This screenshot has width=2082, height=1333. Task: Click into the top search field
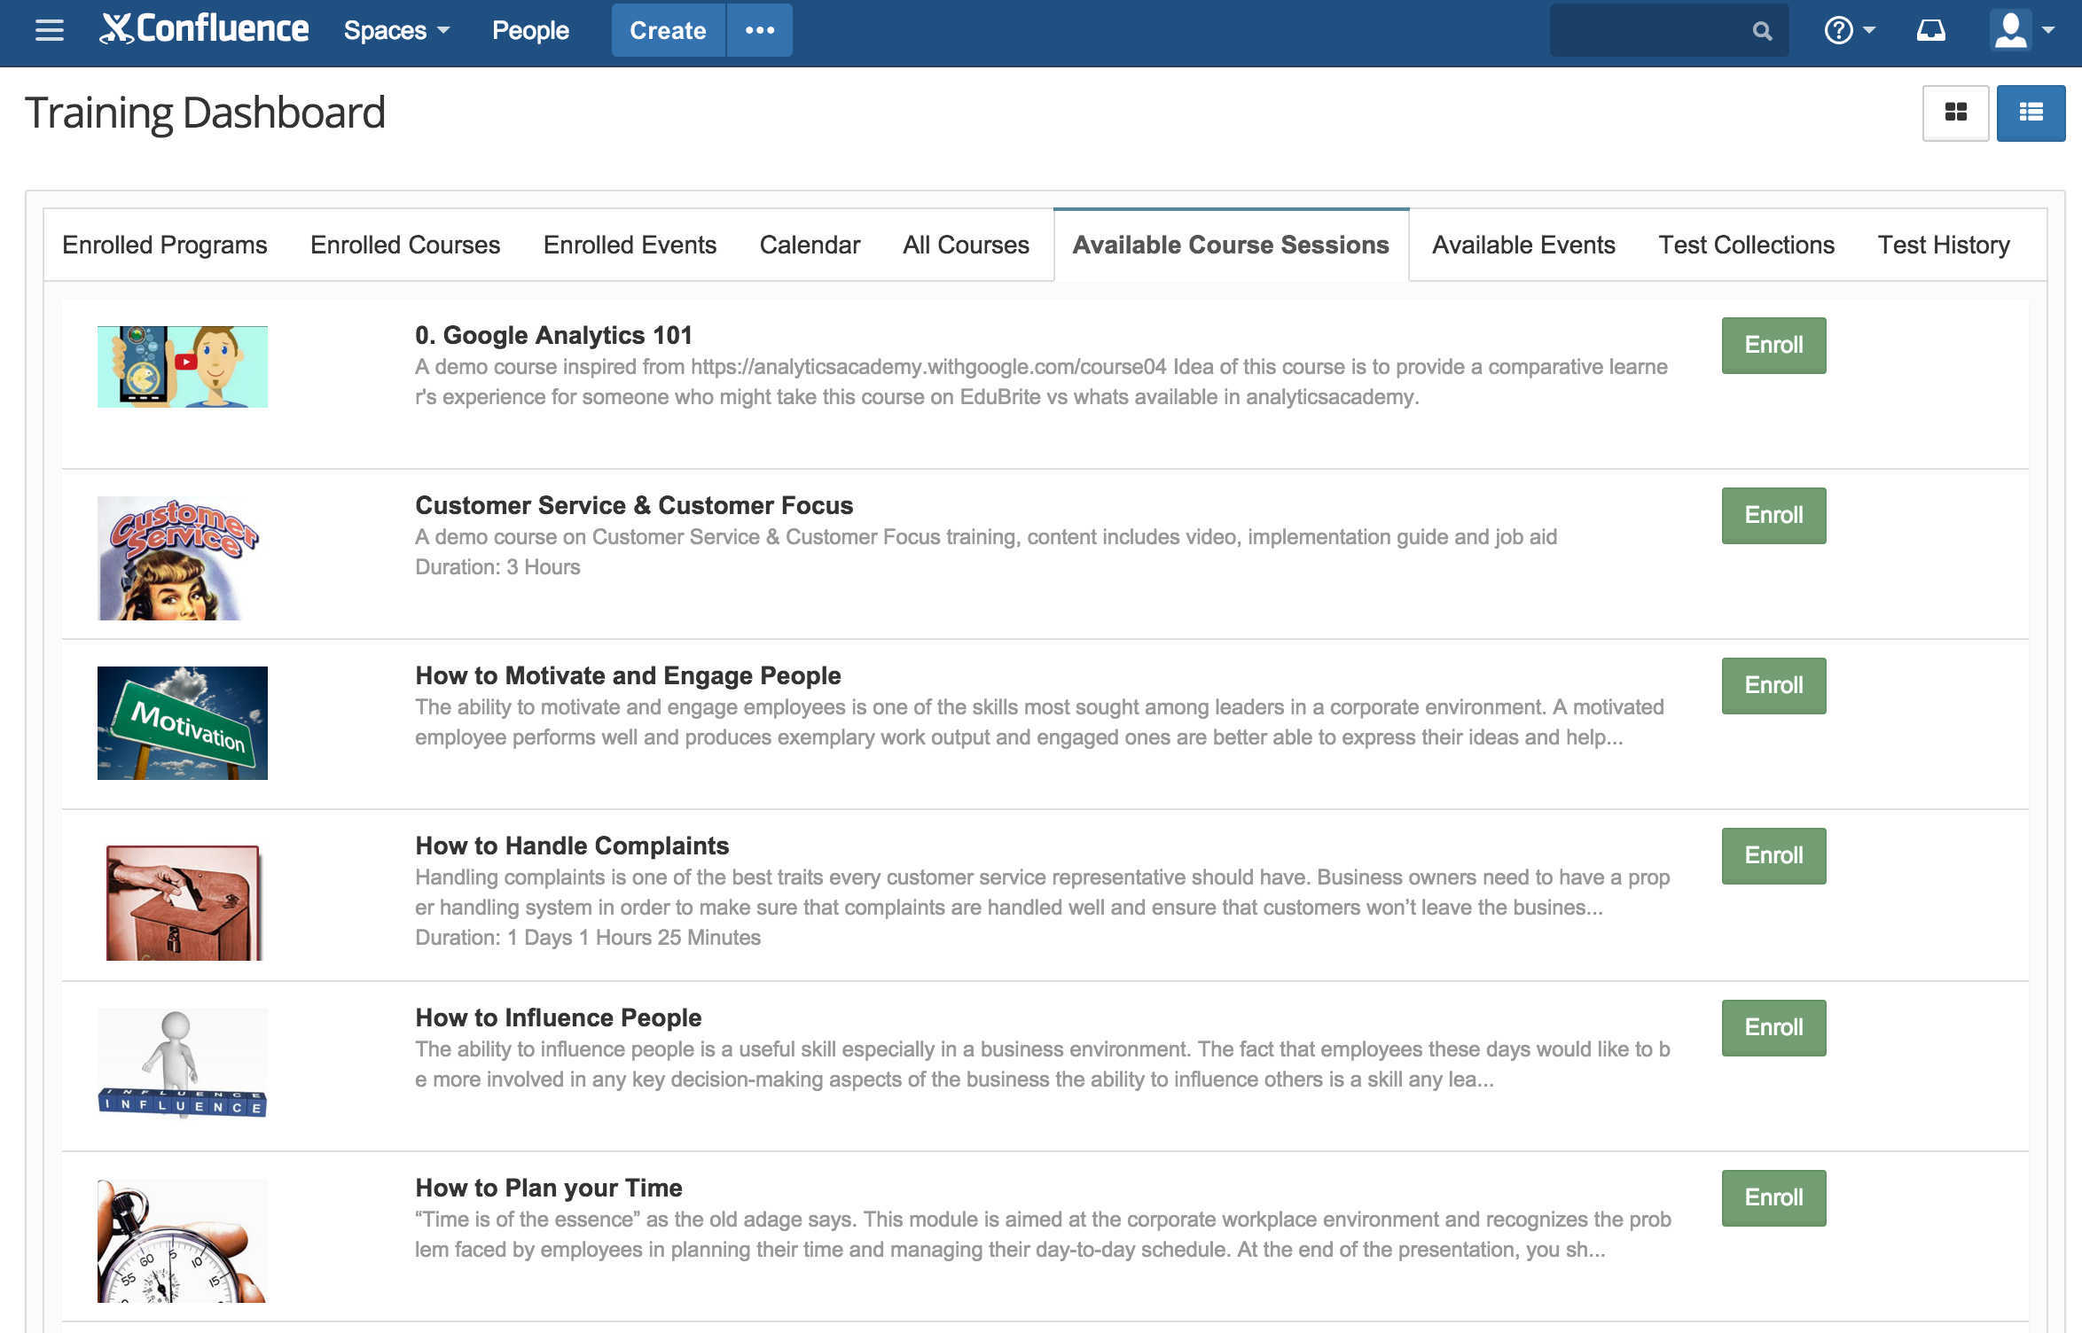1649,31
